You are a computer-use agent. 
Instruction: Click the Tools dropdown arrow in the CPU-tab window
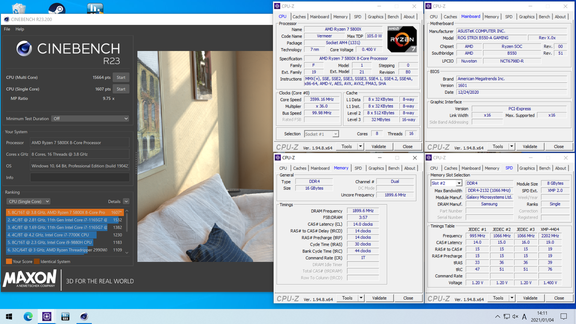(x=361, y=146)
